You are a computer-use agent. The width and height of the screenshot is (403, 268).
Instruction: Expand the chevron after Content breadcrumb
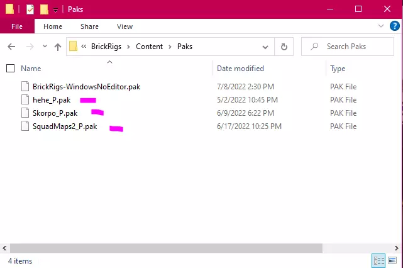tap(170, 47)
